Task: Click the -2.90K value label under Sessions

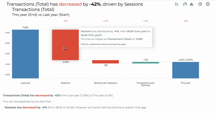Action: pyautogui.click(x=65, y=62)
